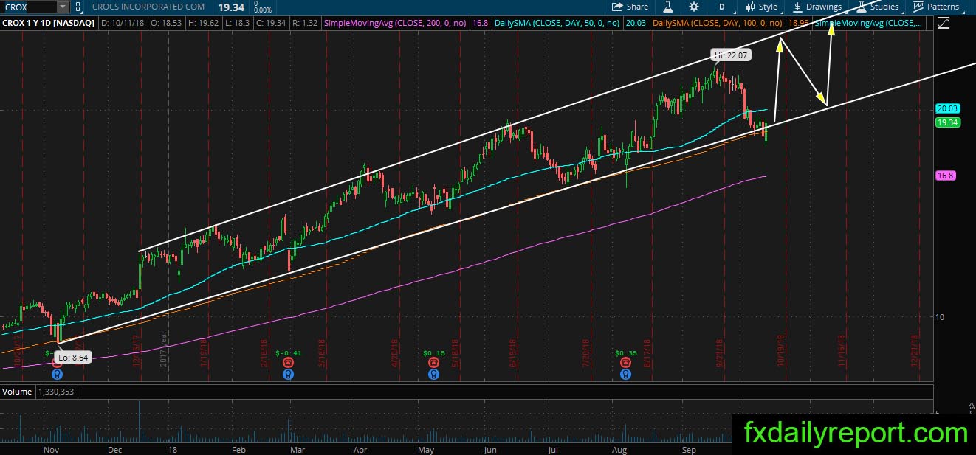Select the DailySMA (CLOSE, DAY, 50, 0, no) label

pos(556,24)
